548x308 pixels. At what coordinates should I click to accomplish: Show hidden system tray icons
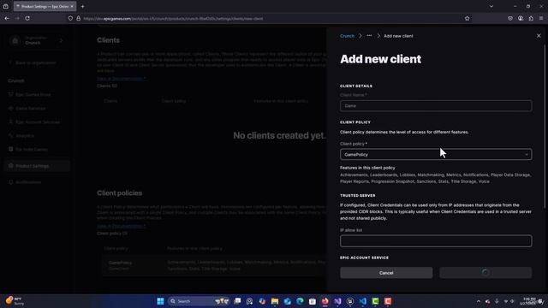tap(479, 301)
